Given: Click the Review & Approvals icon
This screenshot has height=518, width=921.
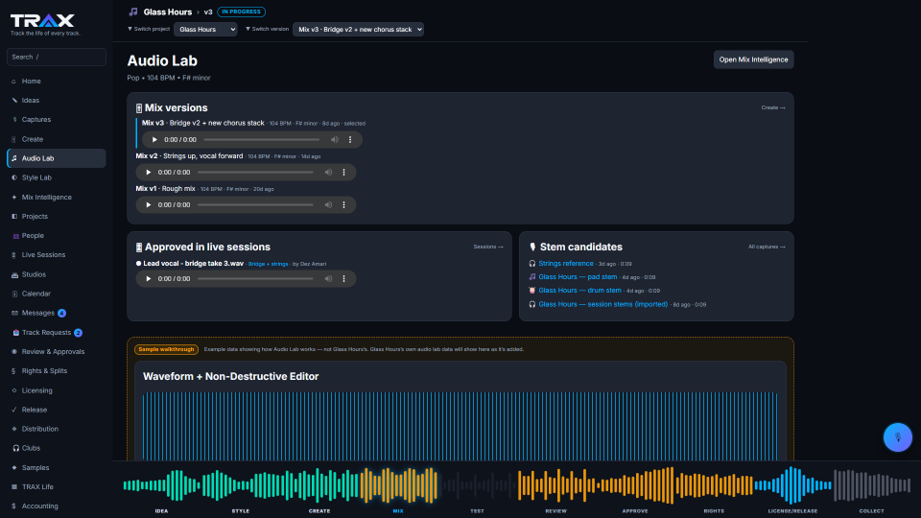Looking at the screenshot, I should [14, 352].
